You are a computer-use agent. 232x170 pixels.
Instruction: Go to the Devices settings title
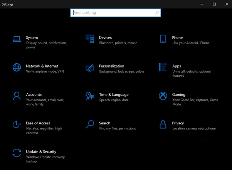tap(105, 37)
